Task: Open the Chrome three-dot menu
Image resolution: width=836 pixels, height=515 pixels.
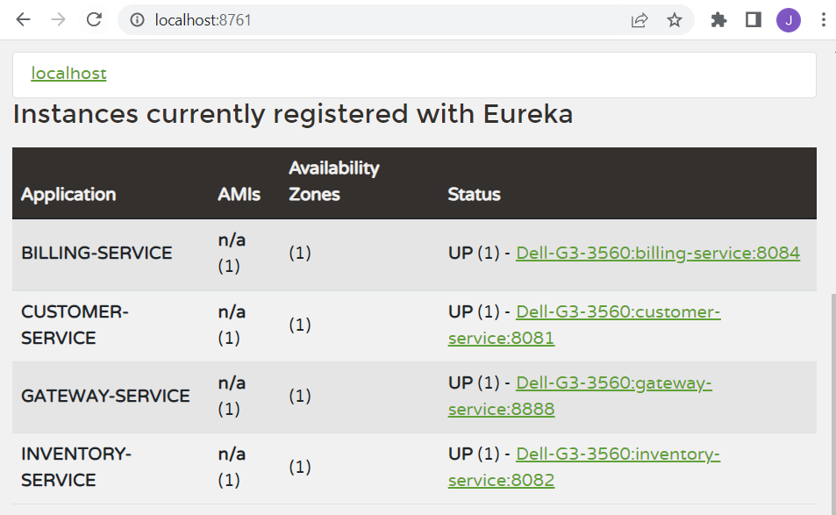Action: [824, 20]
